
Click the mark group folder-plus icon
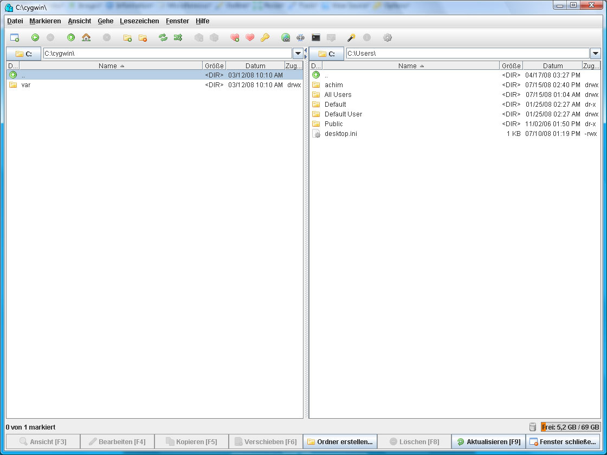tap(127, 37)
